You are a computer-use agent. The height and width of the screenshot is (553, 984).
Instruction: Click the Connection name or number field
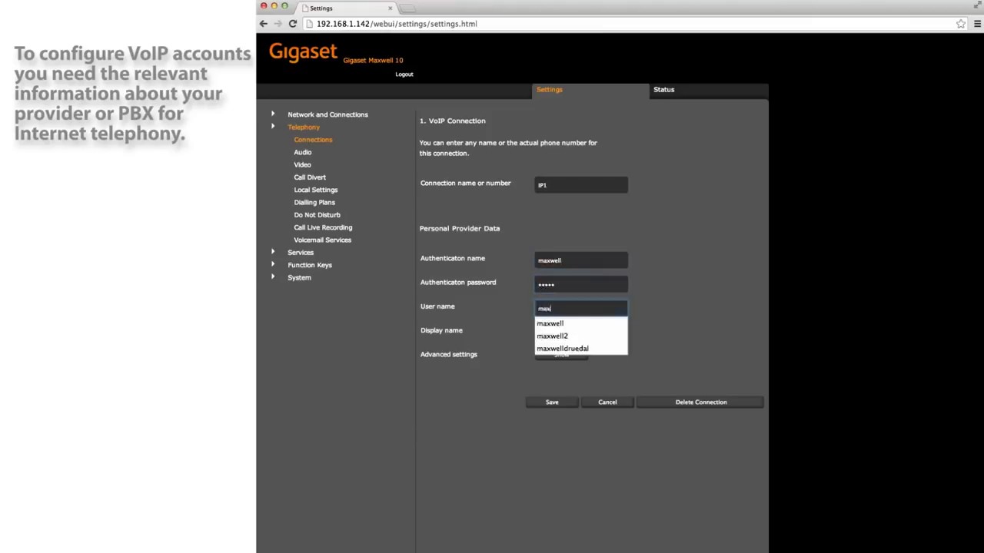[x=581, y=185]
